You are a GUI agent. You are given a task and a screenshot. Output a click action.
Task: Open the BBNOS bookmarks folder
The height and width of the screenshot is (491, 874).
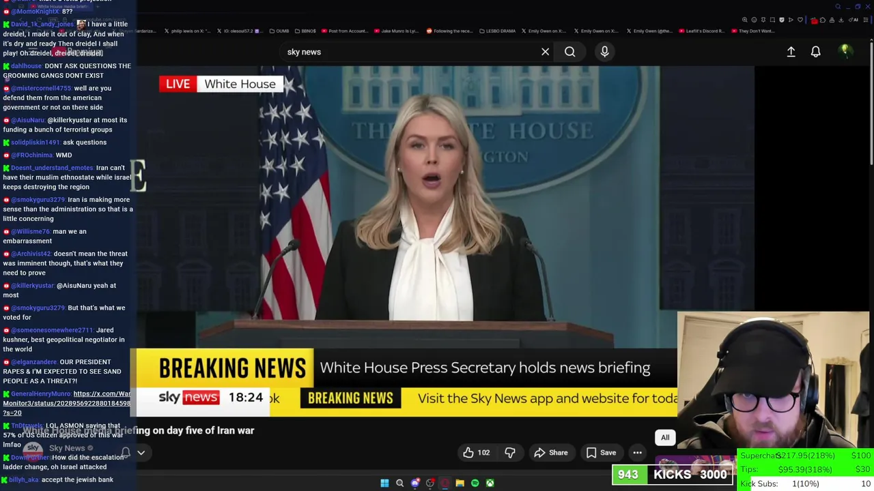coord(305,31)
